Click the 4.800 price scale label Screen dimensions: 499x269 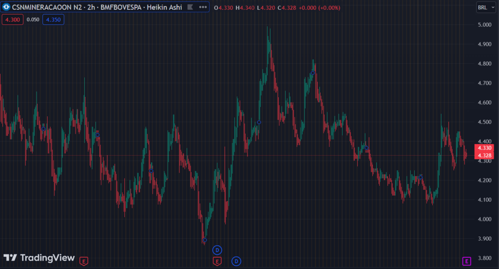tap(485, 64)
